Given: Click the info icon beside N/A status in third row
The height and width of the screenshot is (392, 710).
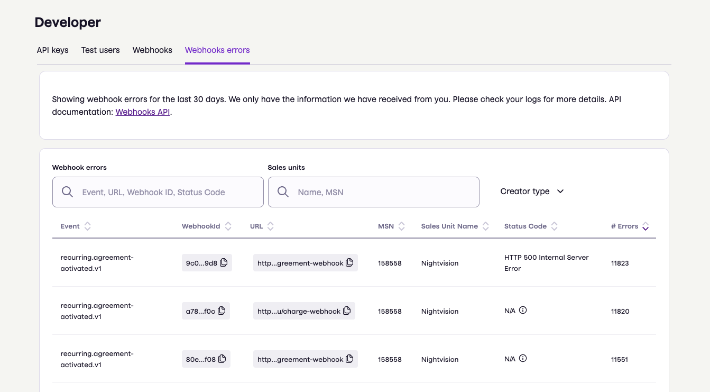Looking at the screenshot, I should 523,358.
